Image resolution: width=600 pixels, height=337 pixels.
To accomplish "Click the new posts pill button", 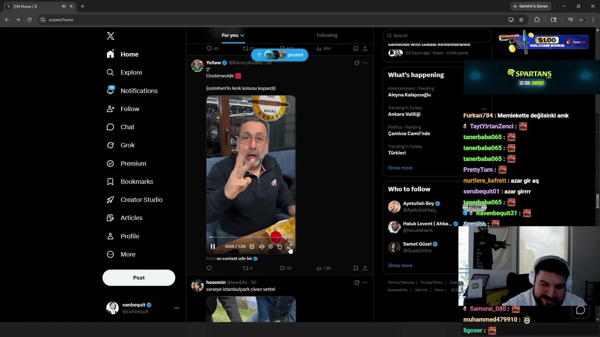I will pyautogui.click(x=279, y=55).
